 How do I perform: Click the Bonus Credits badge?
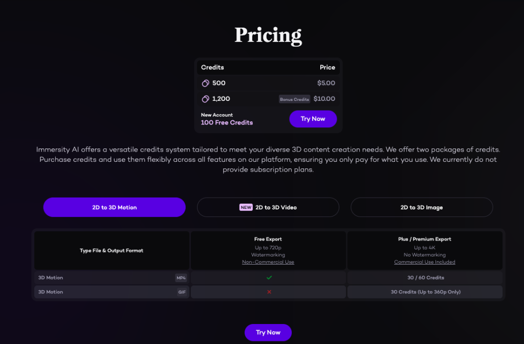point(294,99)
